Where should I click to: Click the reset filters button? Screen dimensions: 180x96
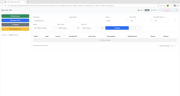[135, 28]
